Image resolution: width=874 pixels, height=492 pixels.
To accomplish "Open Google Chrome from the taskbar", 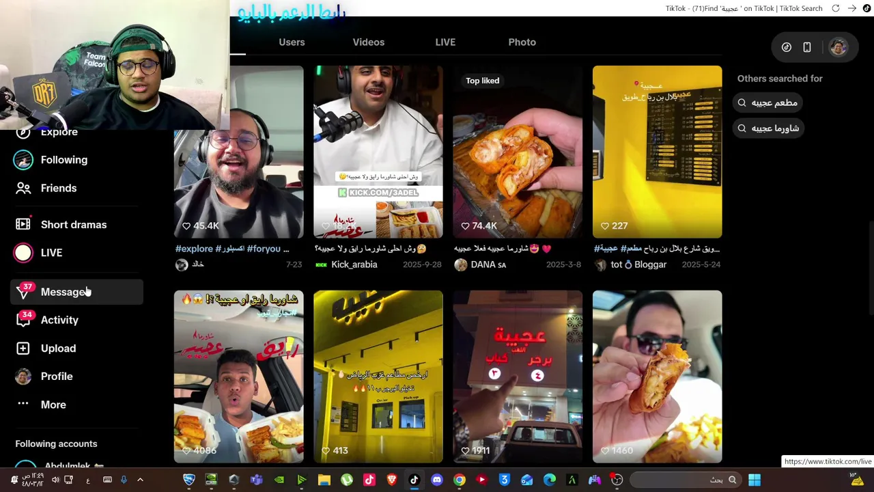I will click(x=459, y=480).
